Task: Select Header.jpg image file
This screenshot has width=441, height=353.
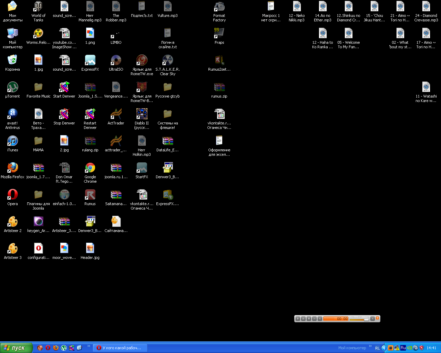Action: tap(90, 251)
